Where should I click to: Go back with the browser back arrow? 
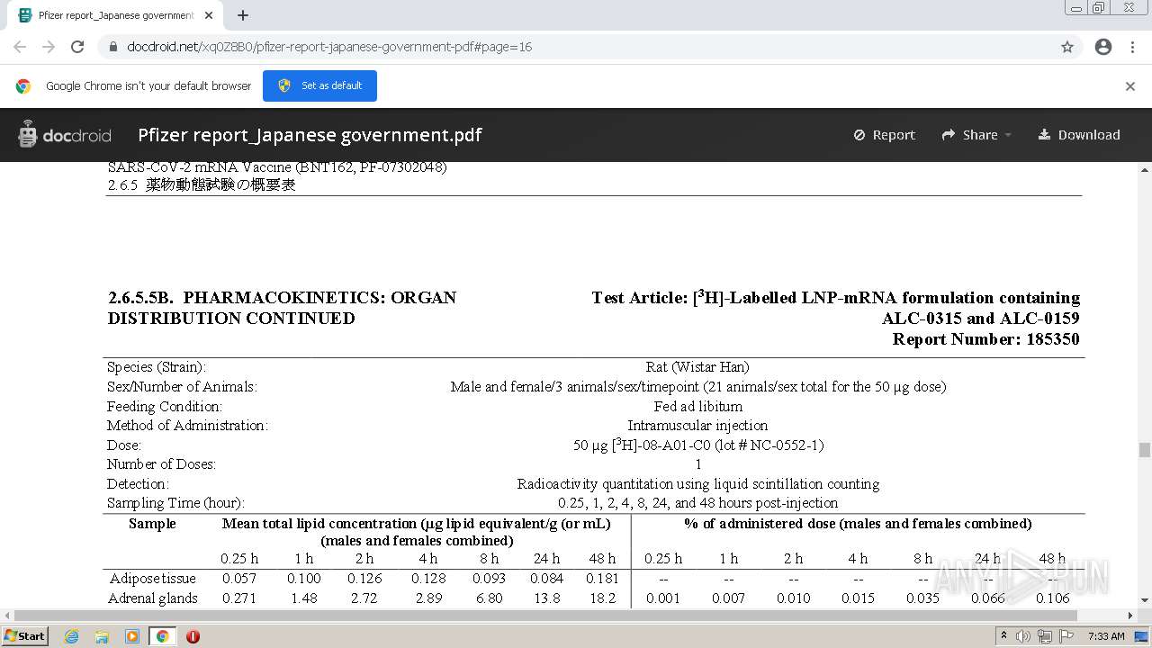(x=20, y=47)
